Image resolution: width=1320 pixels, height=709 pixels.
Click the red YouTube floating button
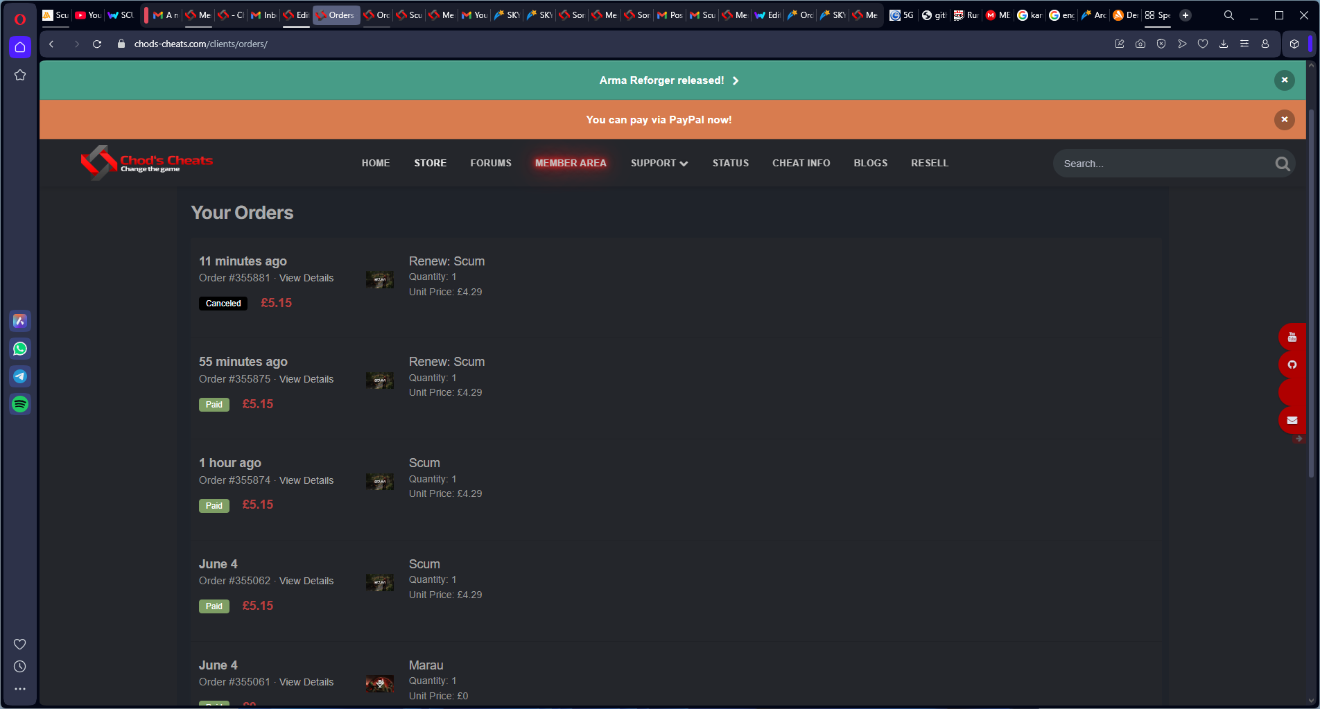click(1292, 337)
